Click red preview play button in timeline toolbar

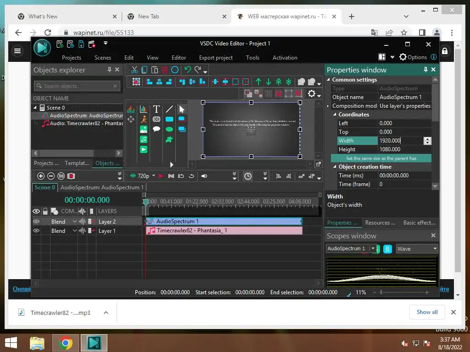click(161, 176)
